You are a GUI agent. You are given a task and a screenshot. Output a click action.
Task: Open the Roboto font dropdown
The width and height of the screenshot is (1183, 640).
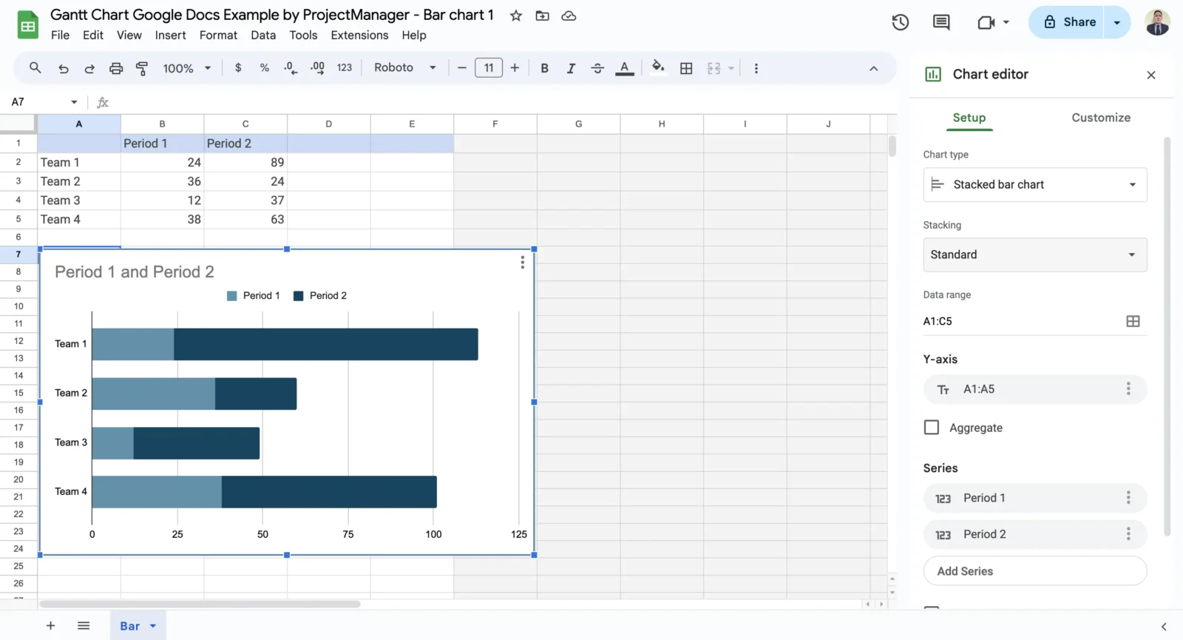click(x=404, y=68)
